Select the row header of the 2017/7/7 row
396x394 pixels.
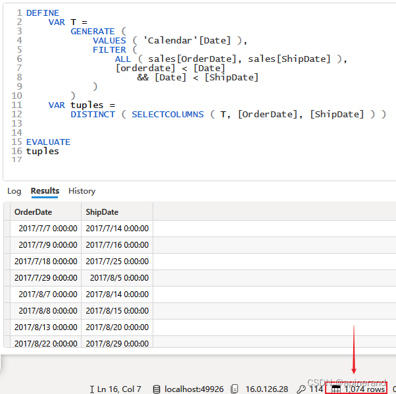(x=7, y=229)
